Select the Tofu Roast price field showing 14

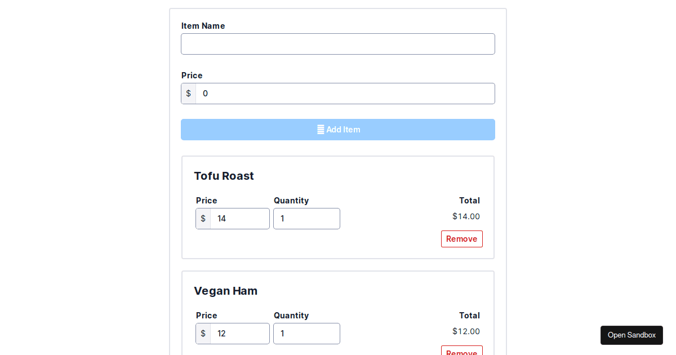[x=241, y=219]
